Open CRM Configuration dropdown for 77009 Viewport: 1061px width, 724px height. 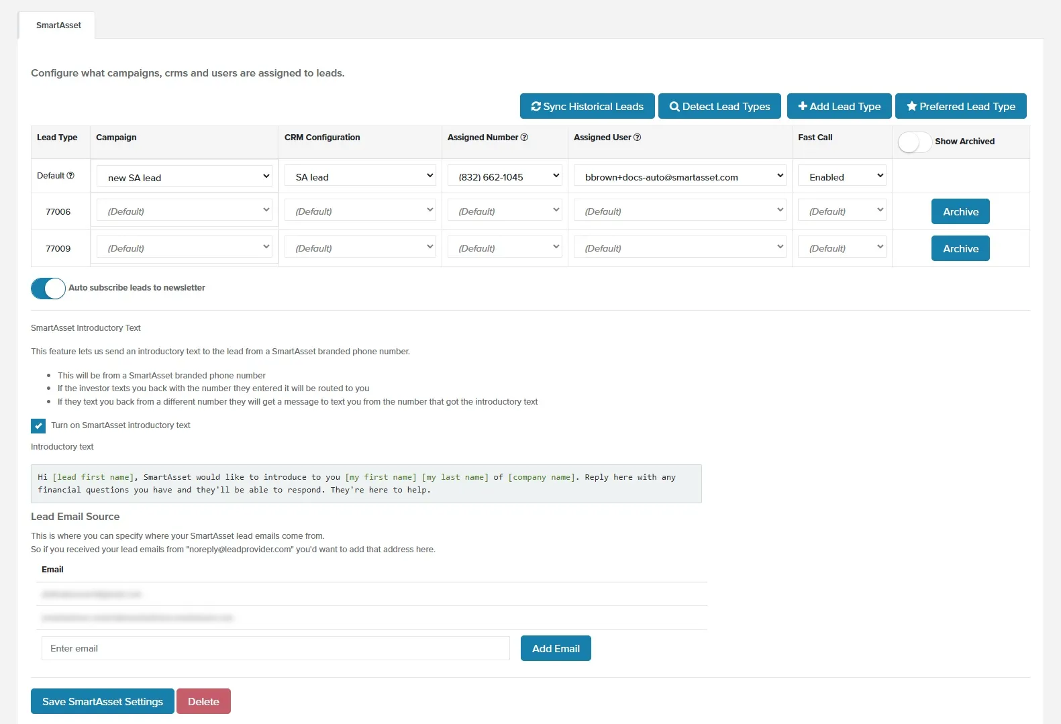click(x=360, y=248)
